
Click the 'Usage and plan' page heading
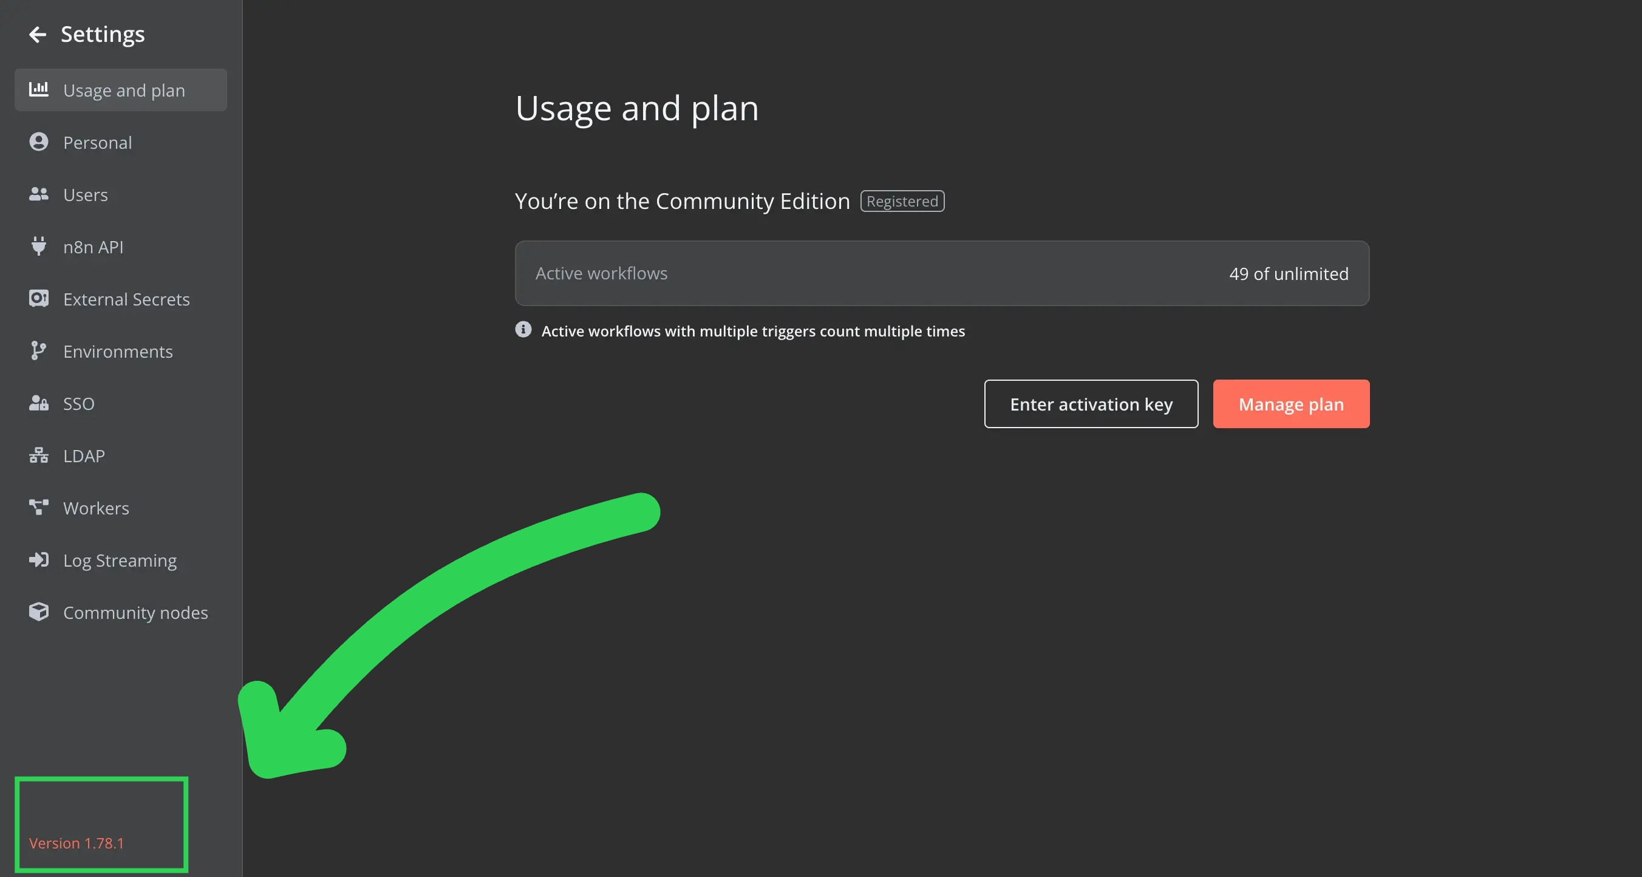tap(637, 108)
